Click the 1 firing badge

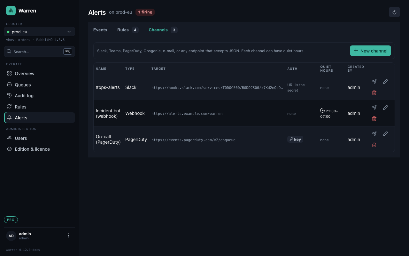[145, 12]
